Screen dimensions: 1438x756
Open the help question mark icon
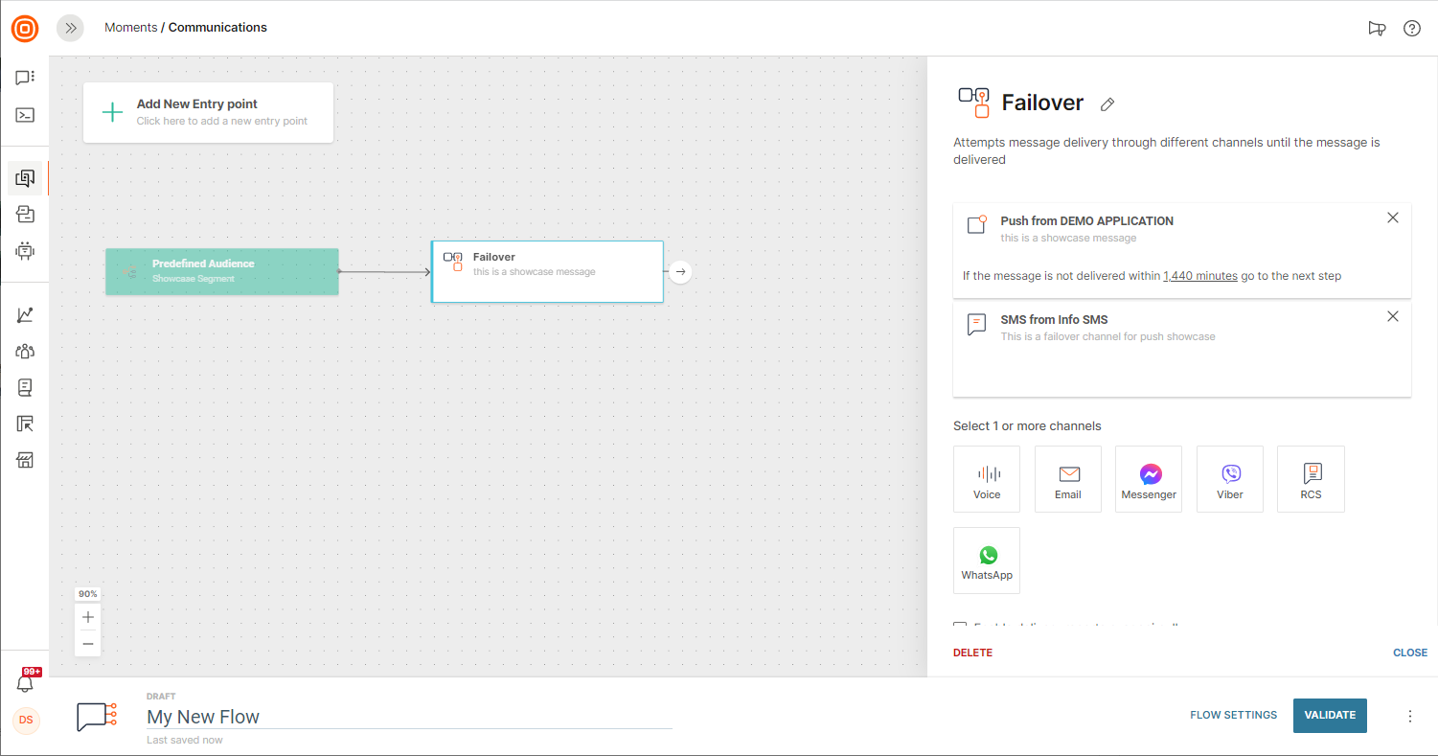coord(1411,28)
